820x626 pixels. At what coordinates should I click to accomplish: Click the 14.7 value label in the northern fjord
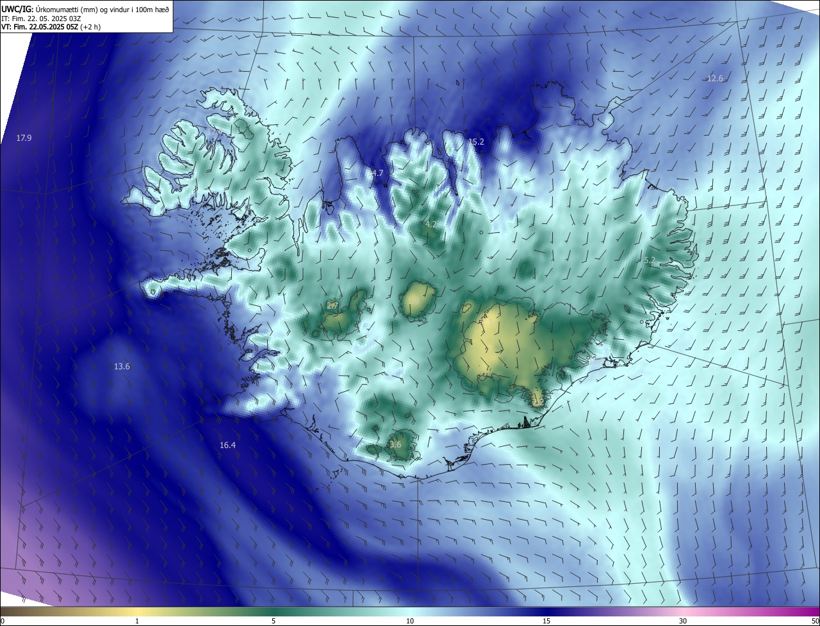[x=375, y=173]
